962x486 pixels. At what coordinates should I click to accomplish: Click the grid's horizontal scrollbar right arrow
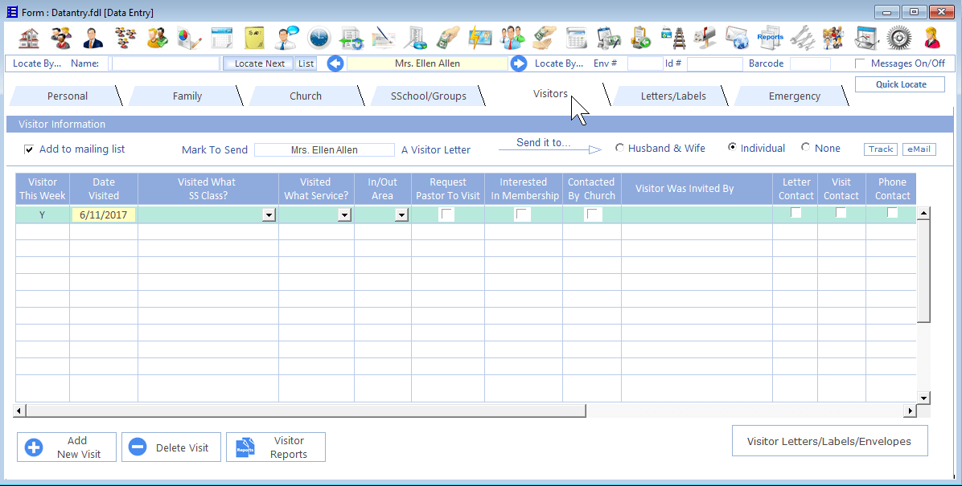tap(910, 410)
